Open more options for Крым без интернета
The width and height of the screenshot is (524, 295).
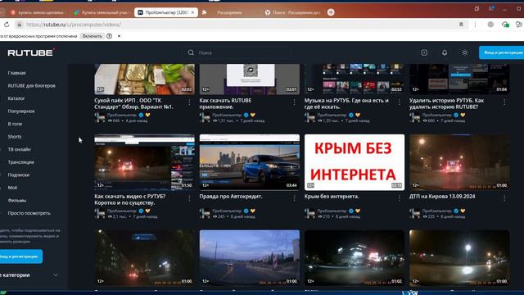[x=399, y=198]
